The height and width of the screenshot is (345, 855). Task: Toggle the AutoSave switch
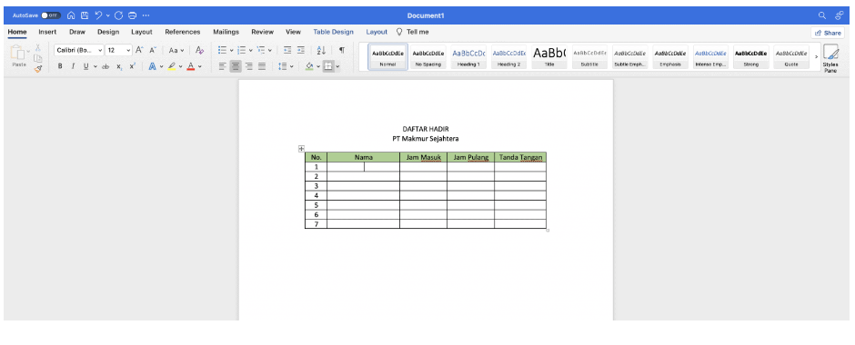(x=51, y=15)
